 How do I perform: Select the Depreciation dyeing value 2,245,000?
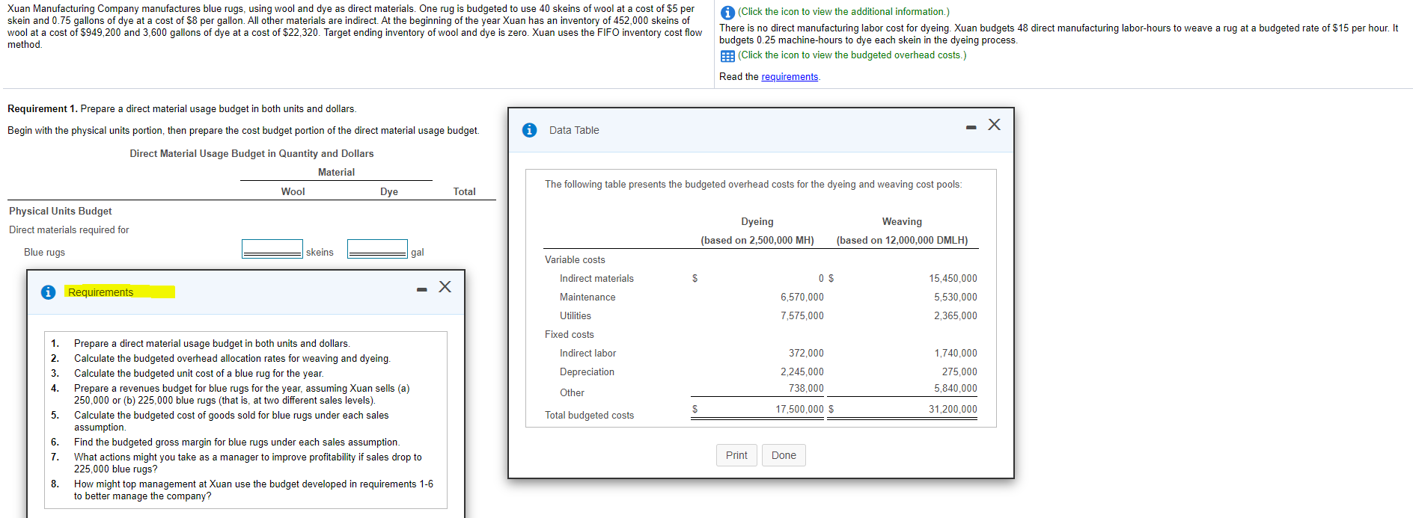click(x=802, y=372)
